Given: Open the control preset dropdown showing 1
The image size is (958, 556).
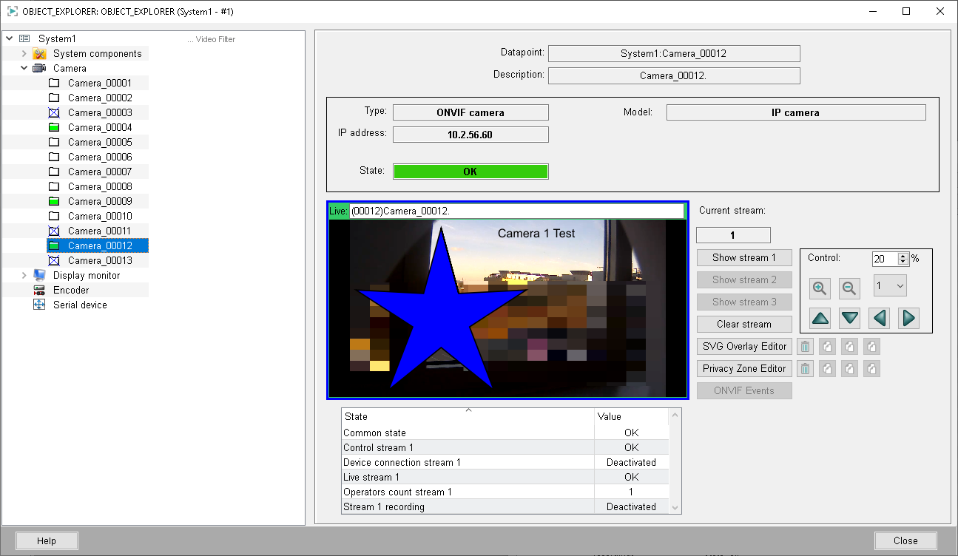Looking at the screenshot, I should coord(889,285).
